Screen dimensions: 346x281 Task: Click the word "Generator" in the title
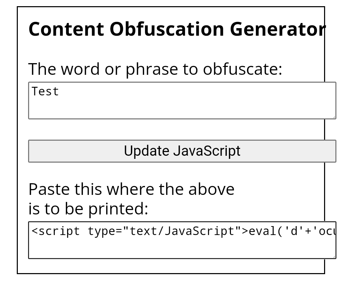coord(278,29)
